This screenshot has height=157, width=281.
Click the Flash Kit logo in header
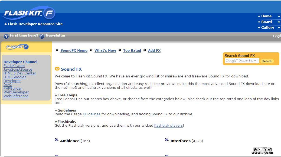(x=28, y=14)
